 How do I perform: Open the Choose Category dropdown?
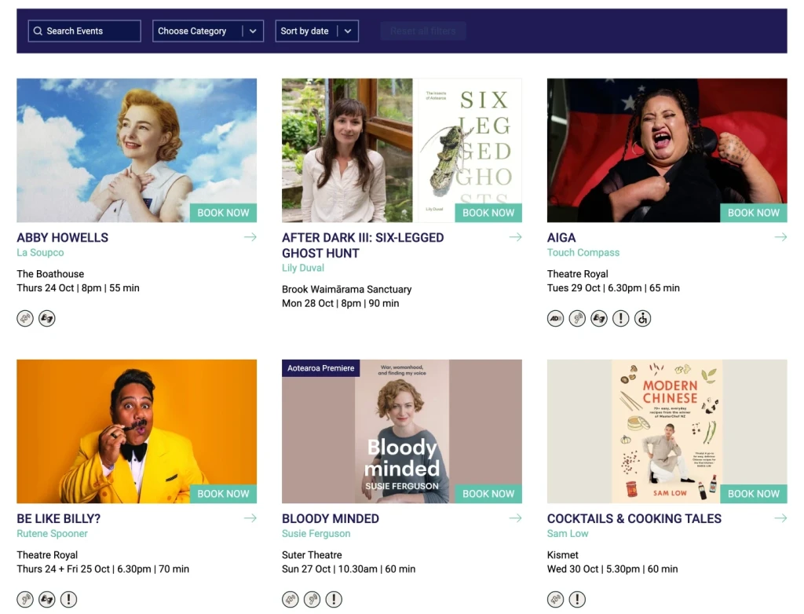[x=207, y=31]
